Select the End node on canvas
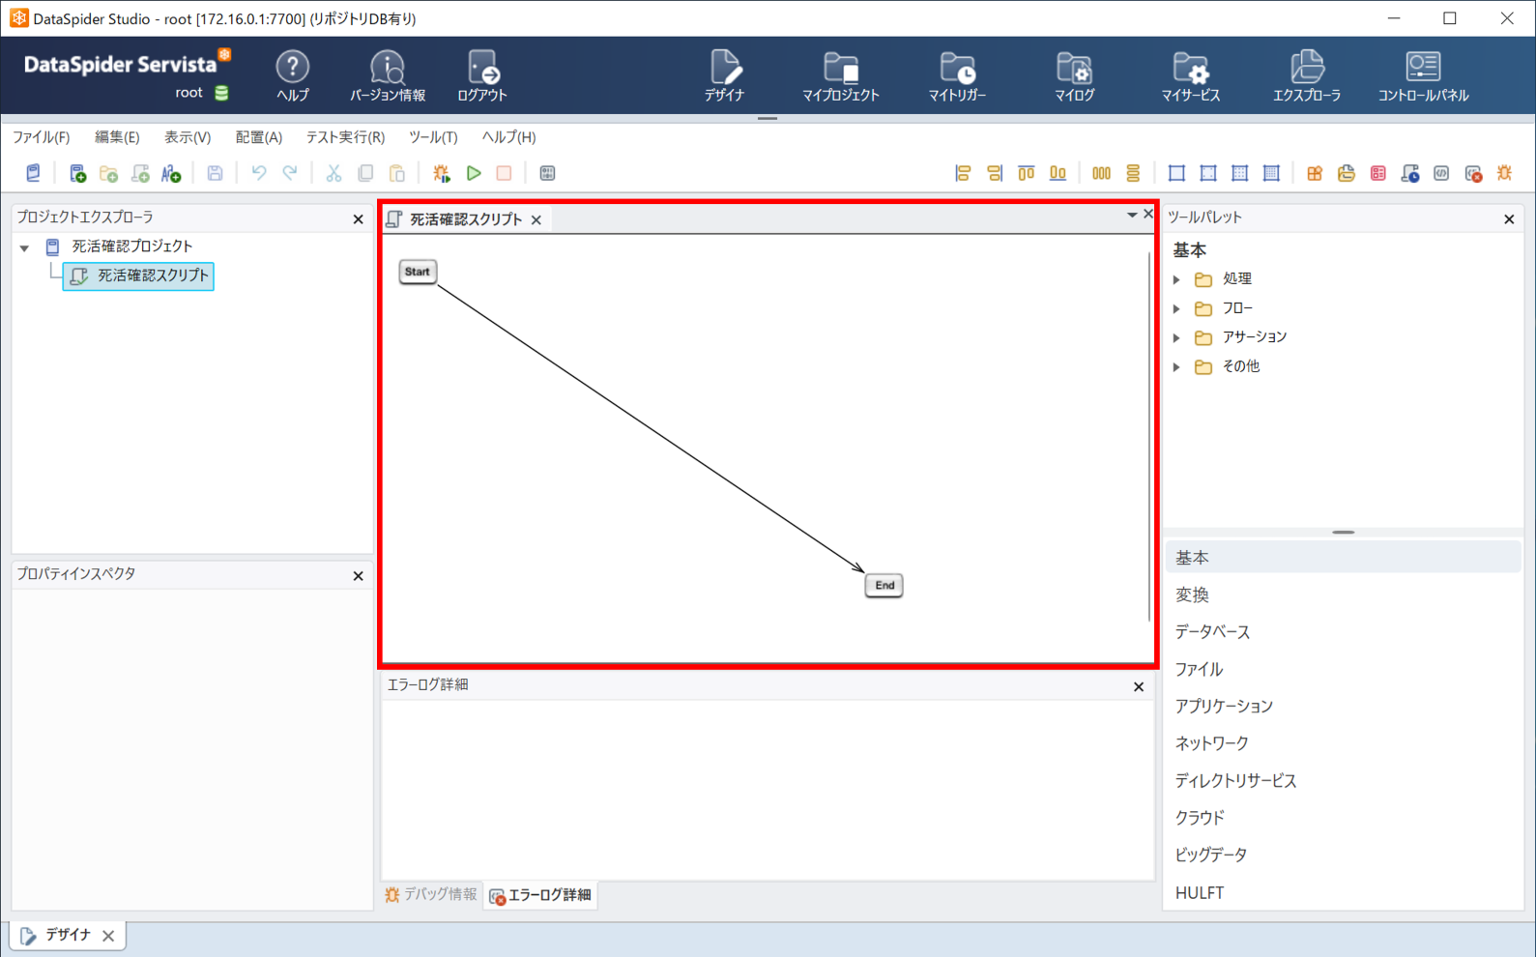The width and height of the screenshot is (1536, 957). click(x=884, y=585)
